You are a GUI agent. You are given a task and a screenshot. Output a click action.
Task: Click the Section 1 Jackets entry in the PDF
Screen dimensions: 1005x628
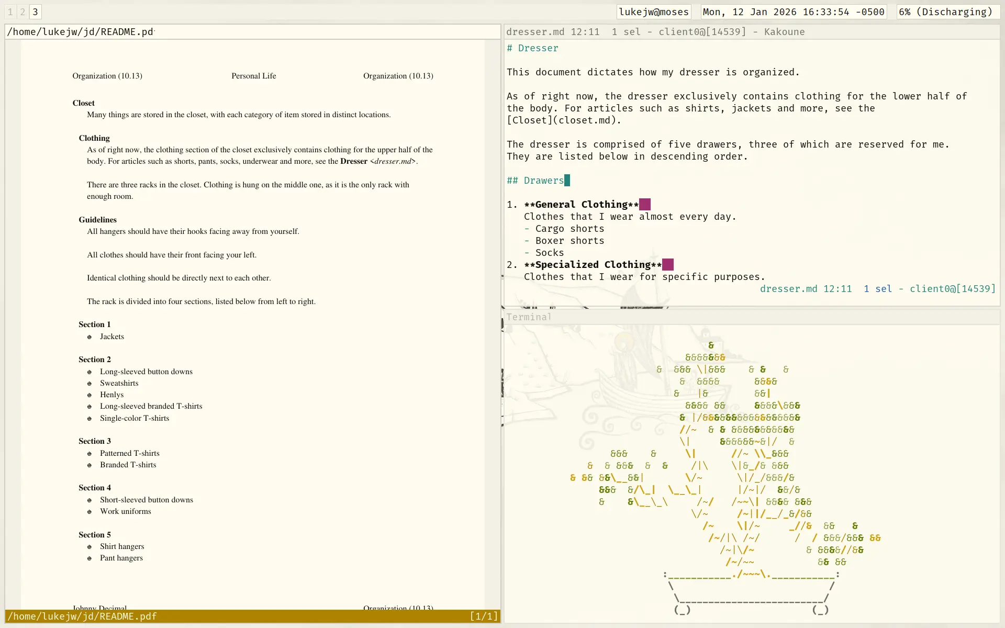(x=112, y=337)
